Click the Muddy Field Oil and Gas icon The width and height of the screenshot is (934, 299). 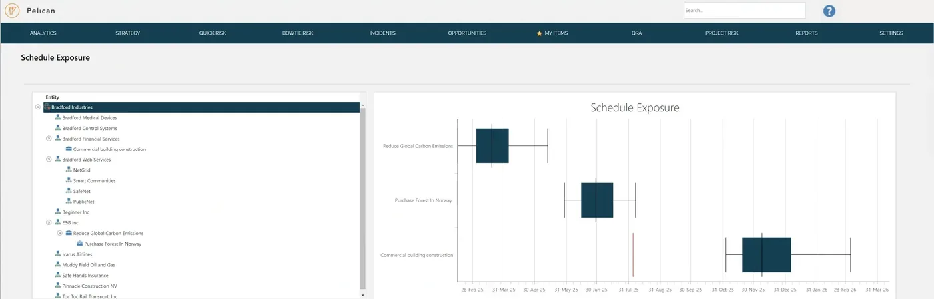[58, 264]
